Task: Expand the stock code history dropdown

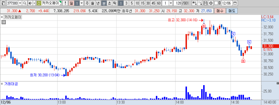Action: [20, 3]
